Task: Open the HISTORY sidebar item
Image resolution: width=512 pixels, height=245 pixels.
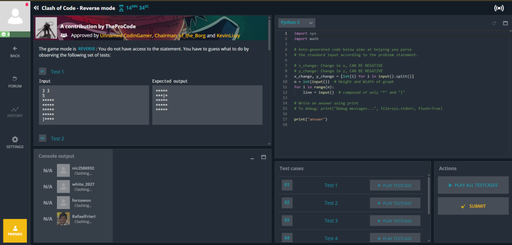Action: 15,112
